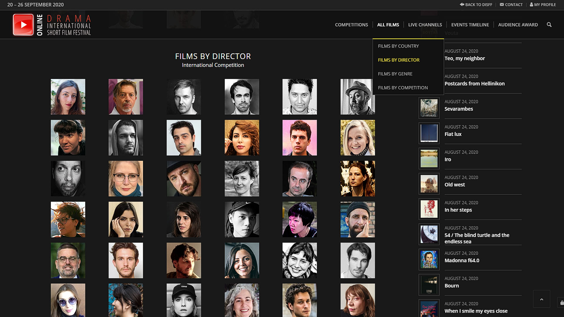Open the Competitions menu

351,25
